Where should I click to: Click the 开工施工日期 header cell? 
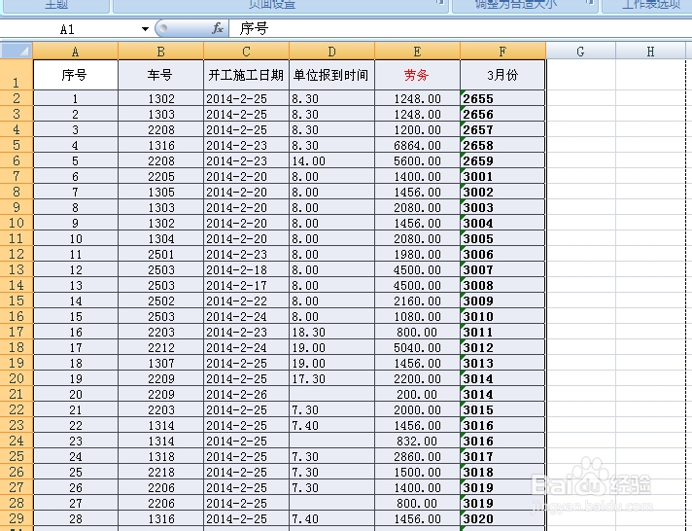point(246,75)
